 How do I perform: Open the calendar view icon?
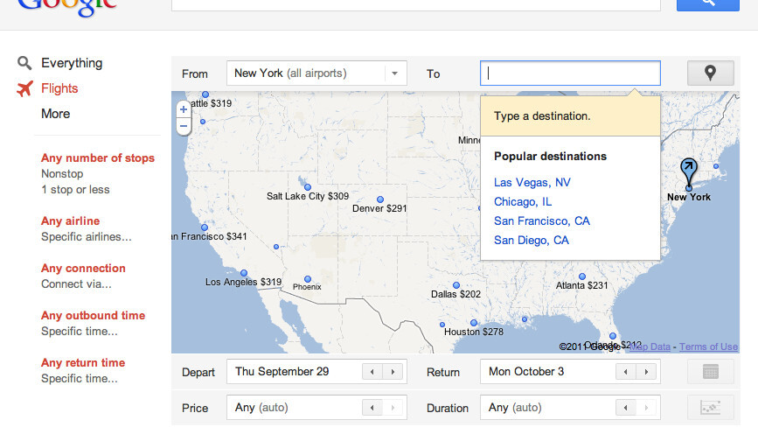[x=710, y=372]
